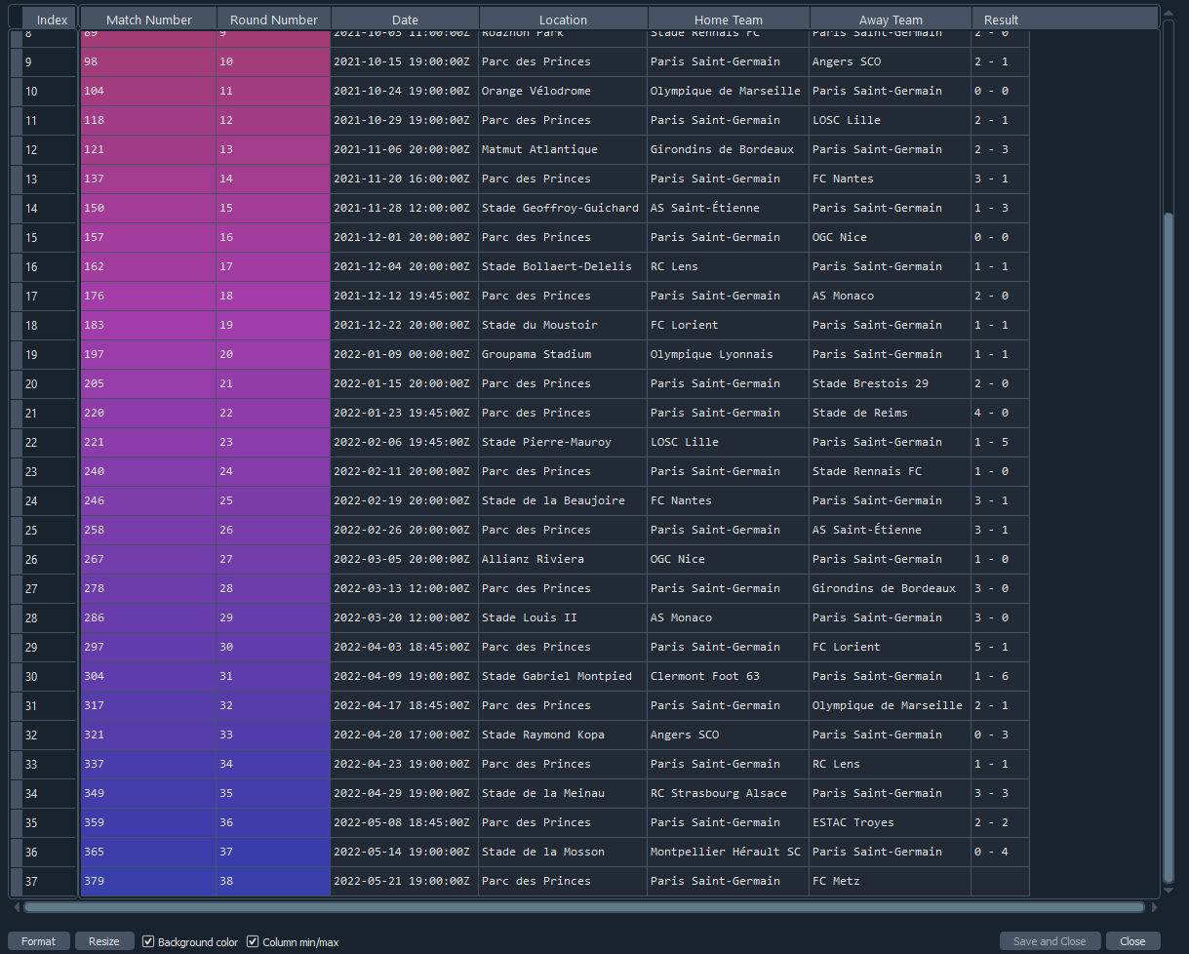The image size is (1189, 954).
Task: Click the Resize button
Action: (x=104, y=941)
